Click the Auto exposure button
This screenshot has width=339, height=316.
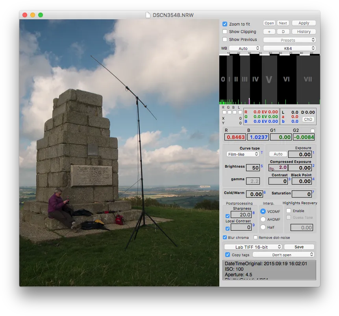point(278,154)
